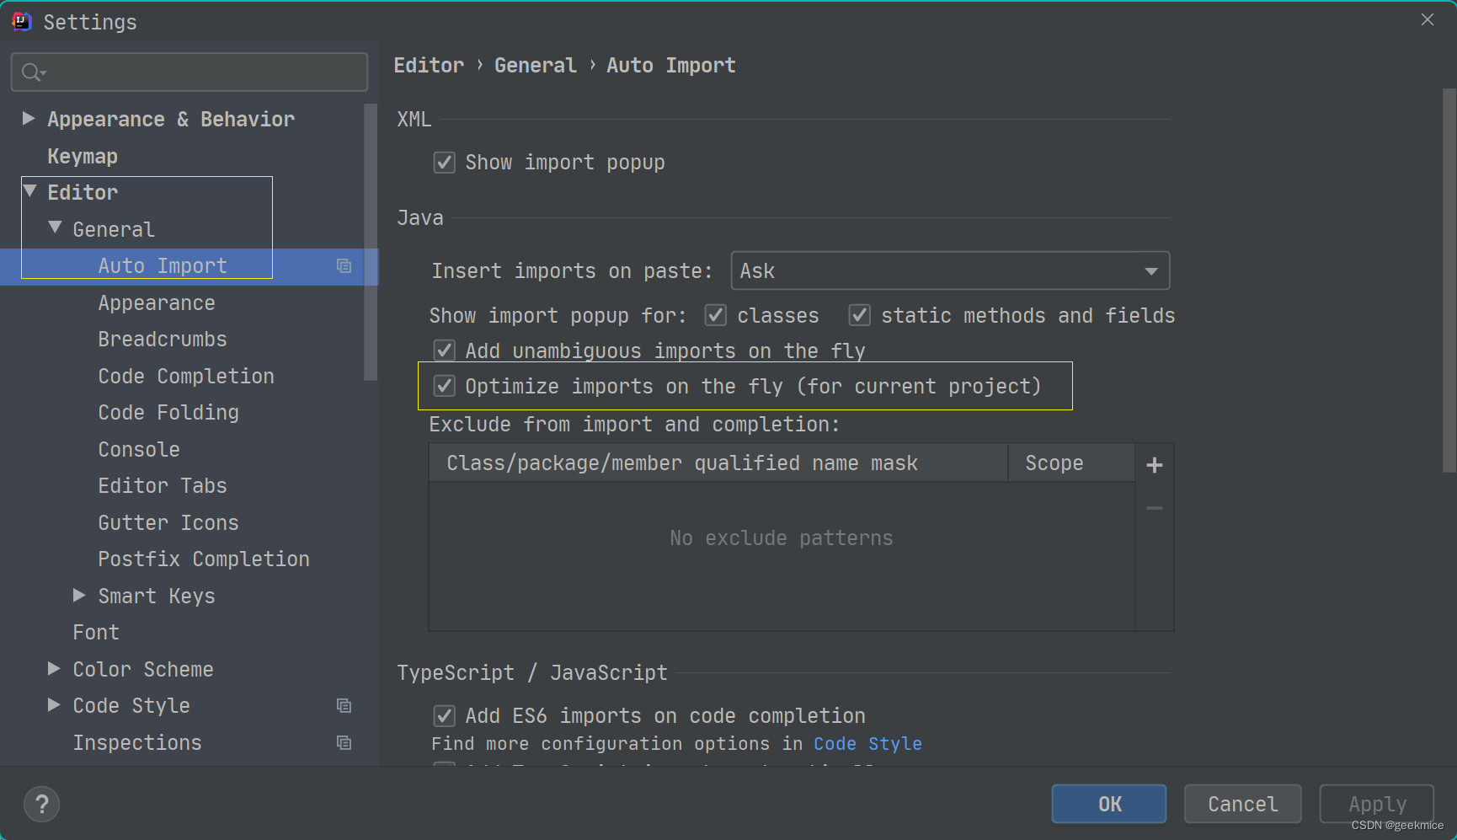Open help with the question mark icon
1457x840 pixels.
42,805
